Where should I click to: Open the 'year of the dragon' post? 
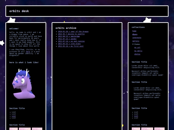73,31
